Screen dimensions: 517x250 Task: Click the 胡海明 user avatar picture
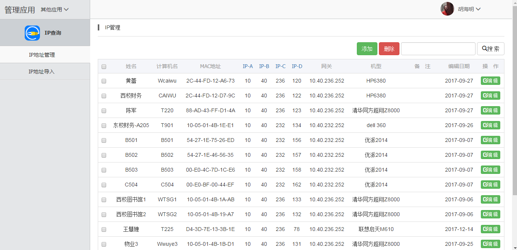tap(447, 9)
